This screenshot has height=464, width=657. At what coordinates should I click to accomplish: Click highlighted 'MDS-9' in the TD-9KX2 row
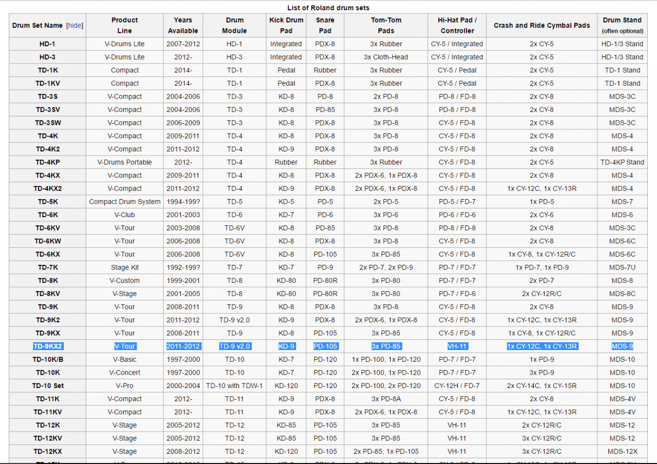[622, 346]
